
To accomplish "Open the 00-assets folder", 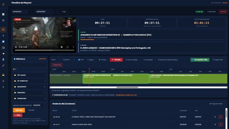I will [30, 75].
